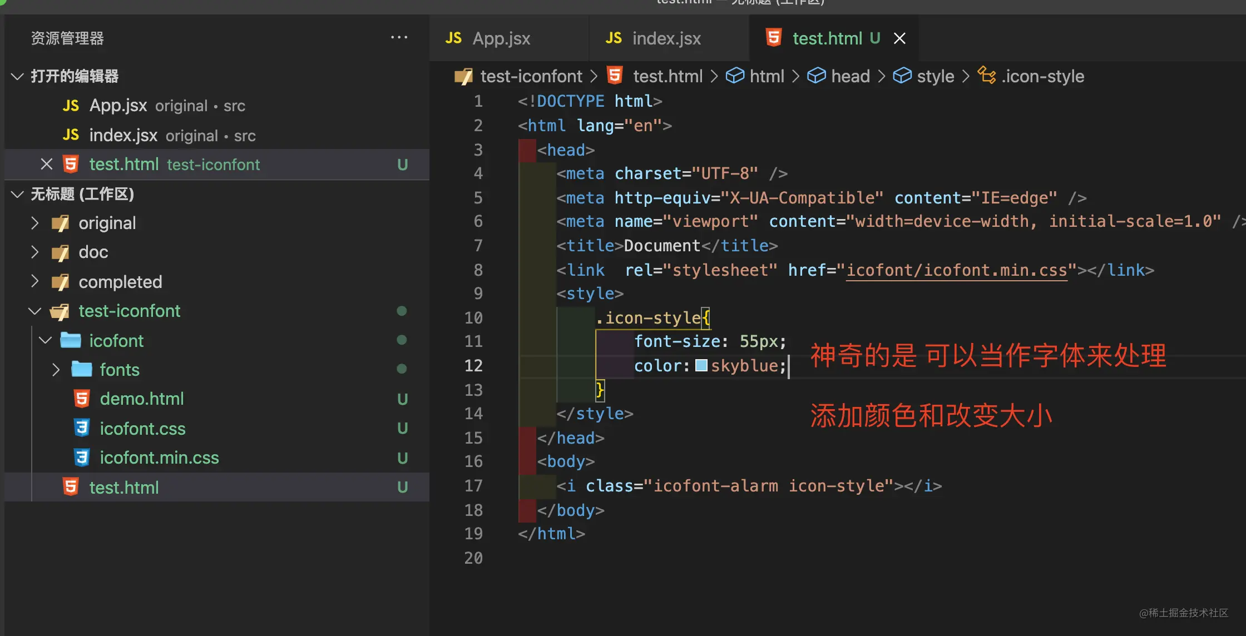Click the explorer more actions ellipsis

(x=399, y=37)
